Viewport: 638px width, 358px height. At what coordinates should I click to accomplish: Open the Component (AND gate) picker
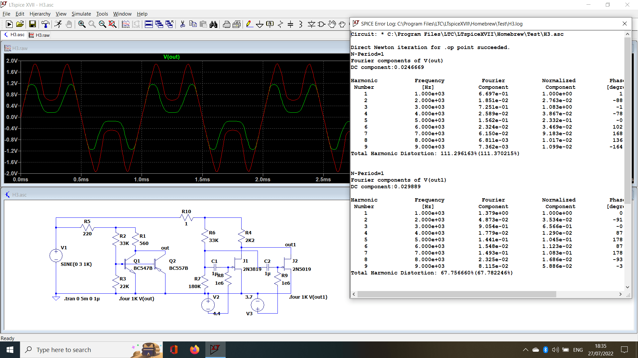(x=322, y=24)
